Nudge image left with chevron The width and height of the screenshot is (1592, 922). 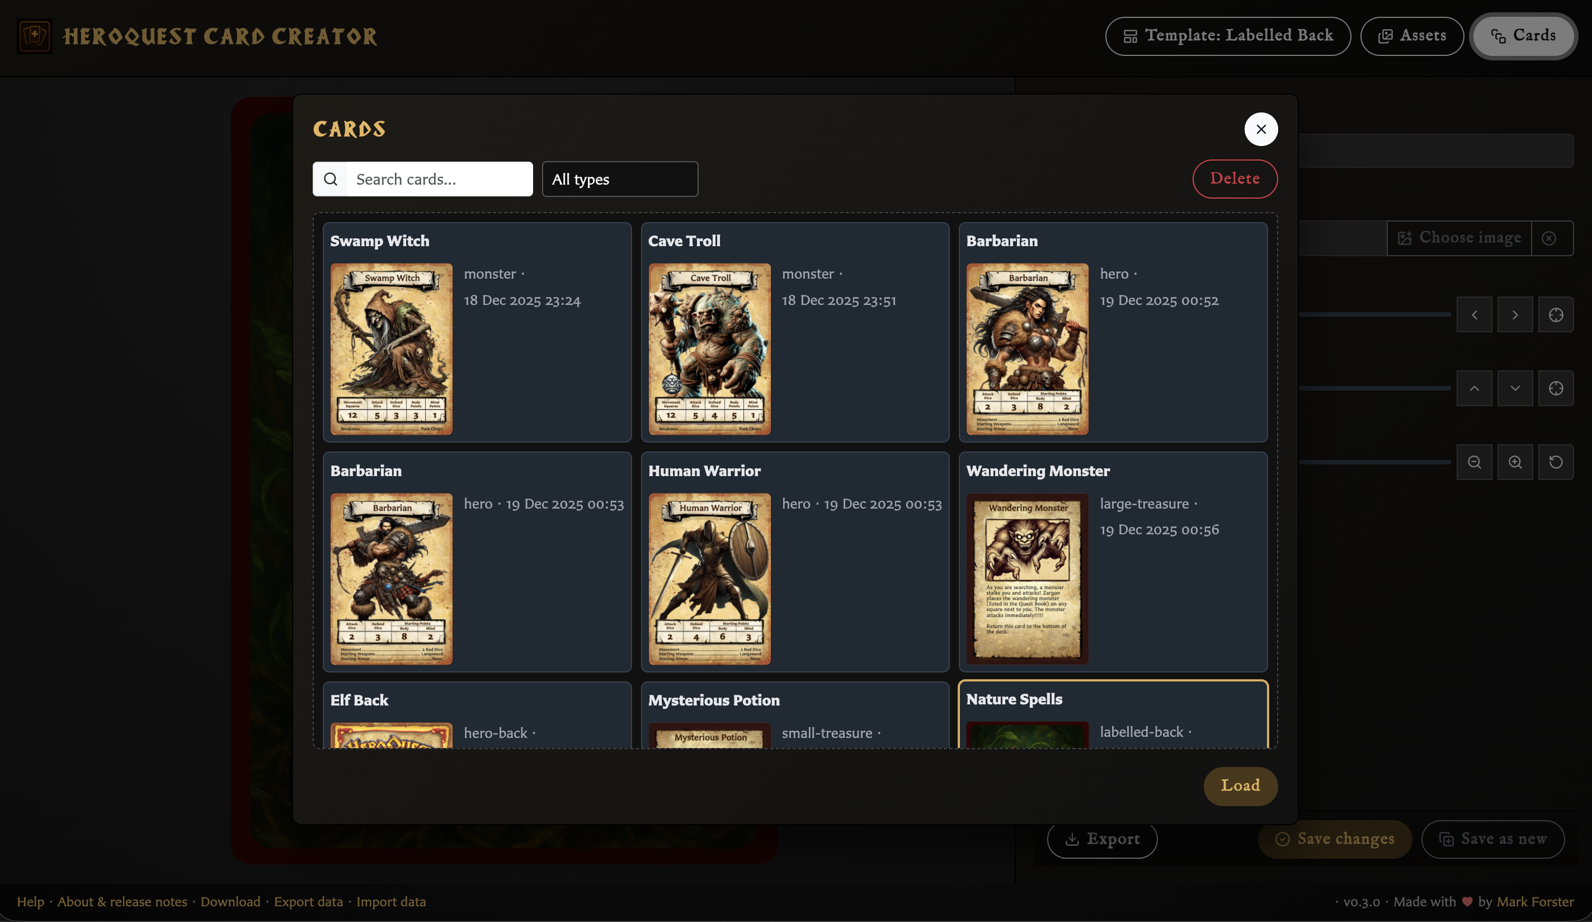pos(1474,315)
